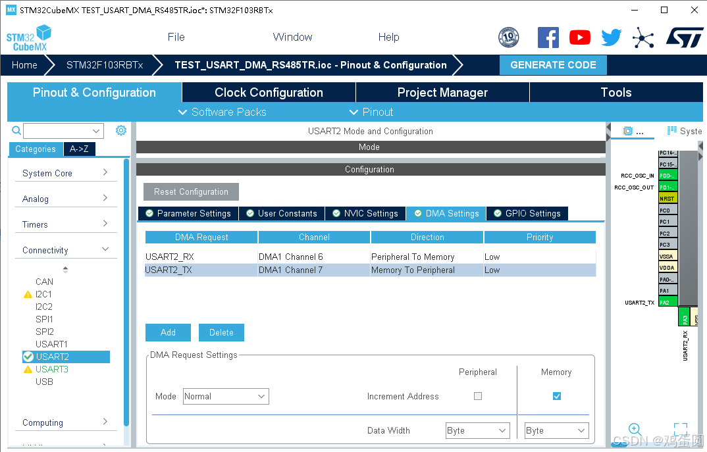Click Add DMA request button
Image resolution: width=707 pixels, height=452 pixels.
(x=168, y=332)
